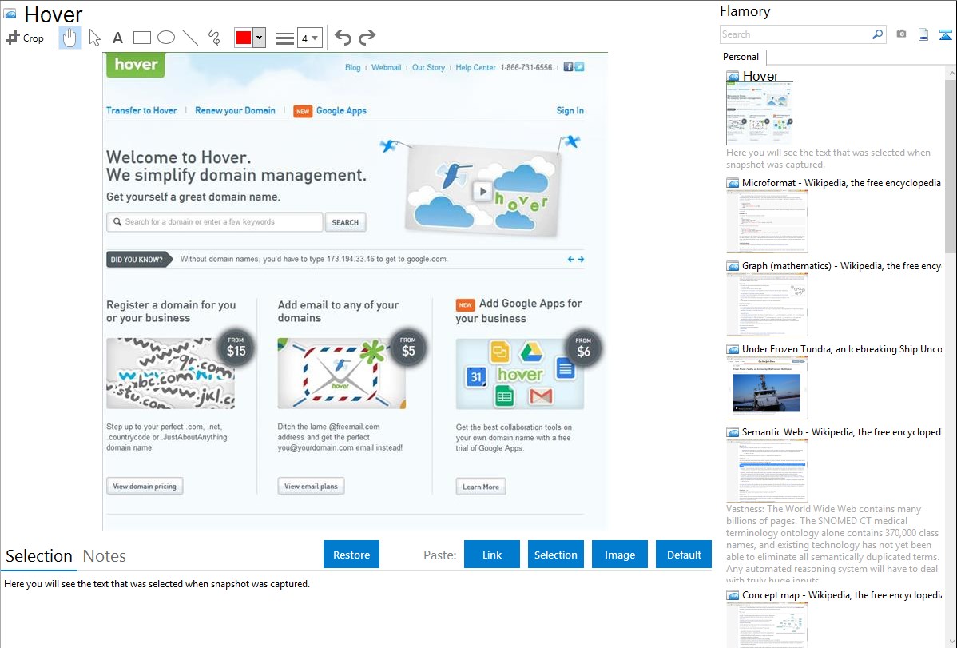
Task: Select the straight line tool
Action: coord(190,38)
